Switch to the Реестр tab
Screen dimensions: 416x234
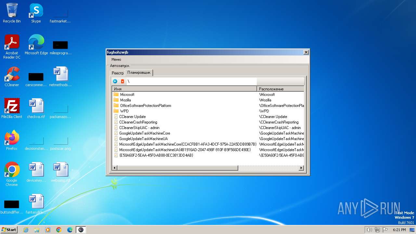pyautogui.click(x=118, y=73)
